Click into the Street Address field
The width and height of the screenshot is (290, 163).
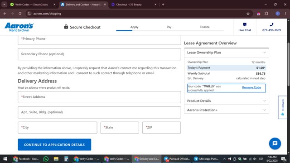tap(99, 97)
